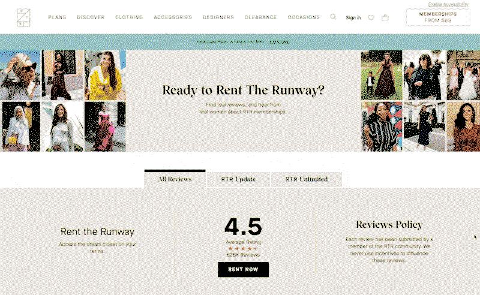Open the search magnifier icon

click(x=333, y=17)
